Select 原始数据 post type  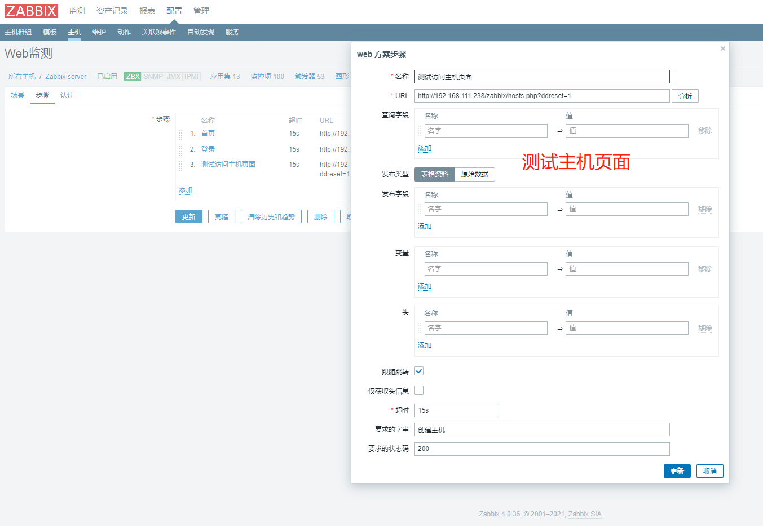[x=475, y=174]
